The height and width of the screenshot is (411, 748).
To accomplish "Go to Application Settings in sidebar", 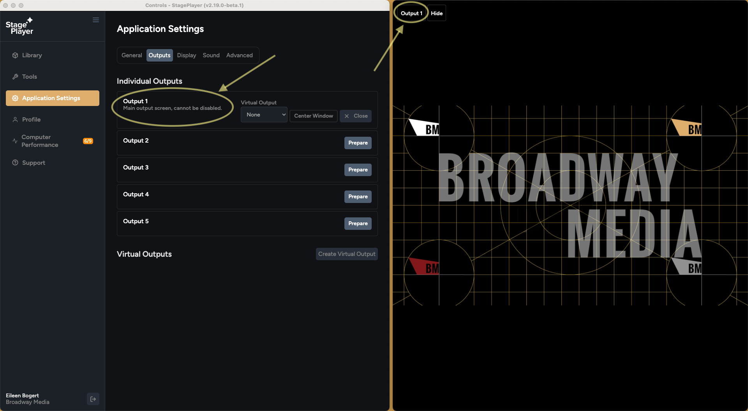I will (53, 98).
